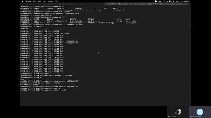Click the menu bar date and time
The height and width of the screenshot is (118, 211).
click(x=182, y=1)
